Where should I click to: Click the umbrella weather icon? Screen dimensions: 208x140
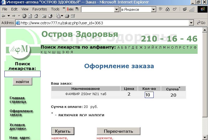tap(77, 9)
